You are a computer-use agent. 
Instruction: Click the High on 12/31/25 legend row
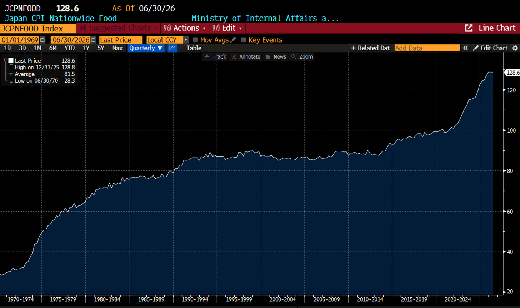42,67
